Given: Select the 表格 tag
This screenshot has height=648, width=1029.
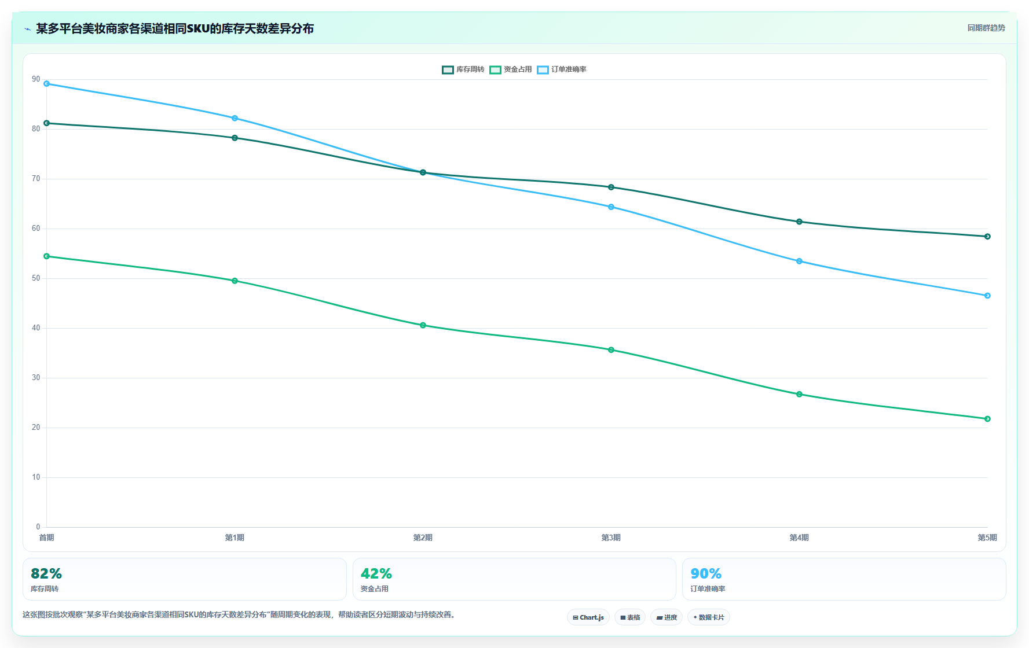Looking at the screenshot, I should (x=630, y=617).
